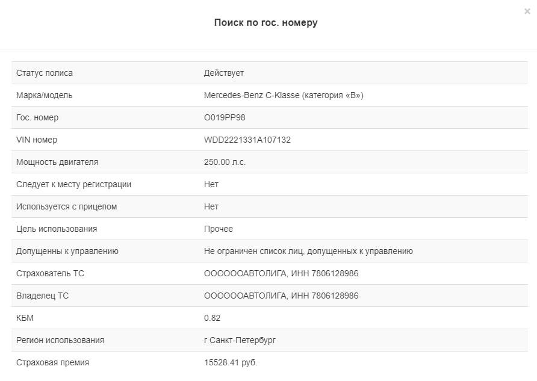Click the "VIN номер" row label
537x381 pixels.
(37, 140)
